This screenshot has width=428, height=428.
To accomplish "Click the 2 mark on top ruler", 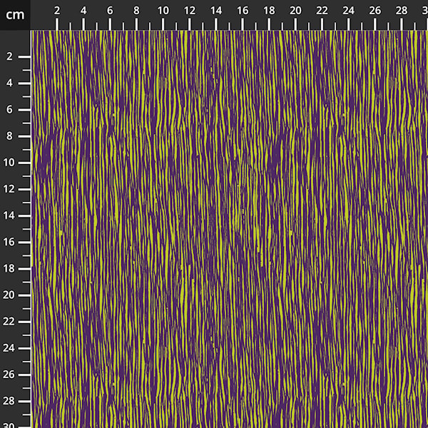I will [57, 11].
